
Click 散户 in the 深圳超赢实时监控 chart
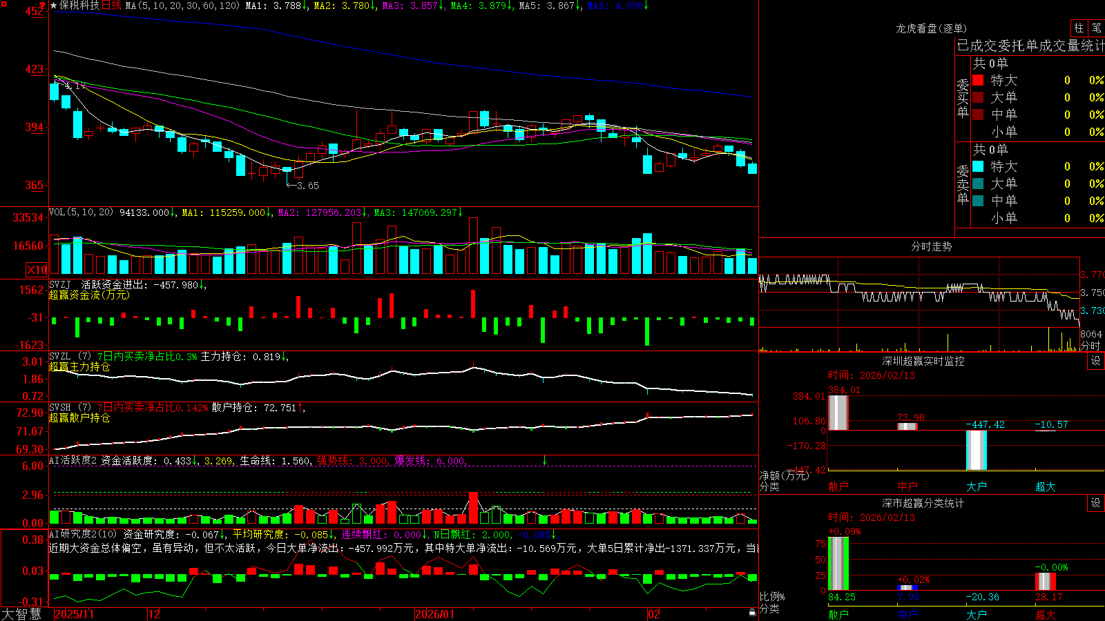[838, 486]
